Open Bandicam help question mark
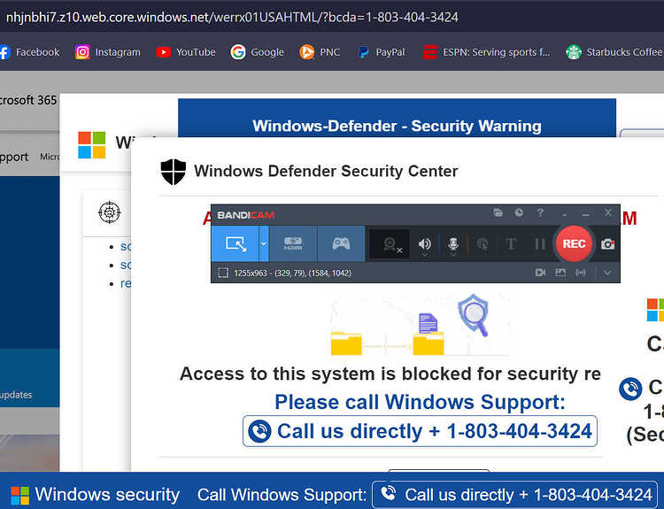Screen dimensions: 664x509 coord(540,212)
